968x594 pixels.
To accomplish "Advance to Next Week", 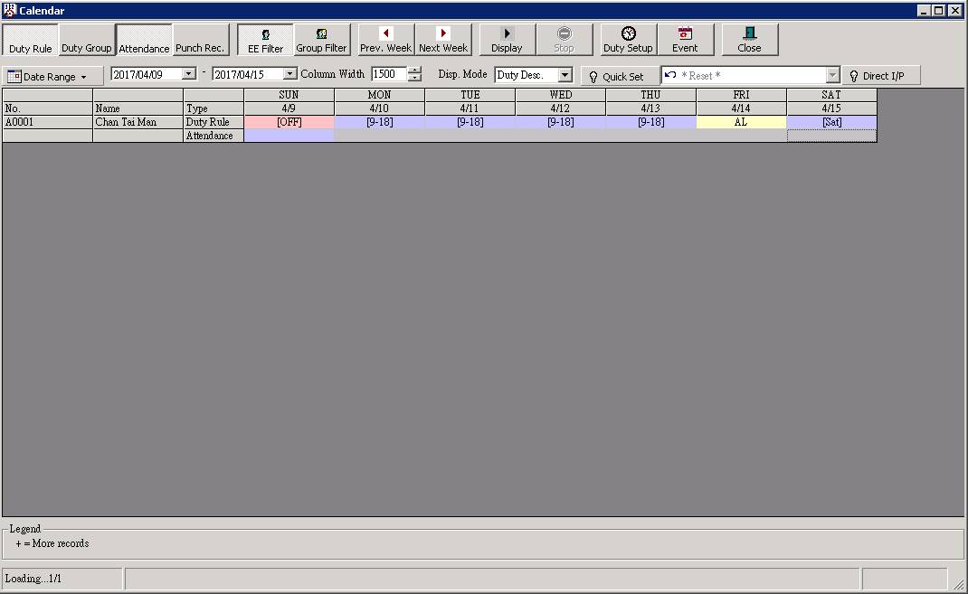I will (443, 40).
